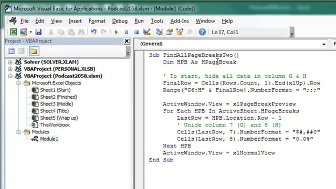
Task: Close the Project - VBAProject pane
Action: click(127, 41)
